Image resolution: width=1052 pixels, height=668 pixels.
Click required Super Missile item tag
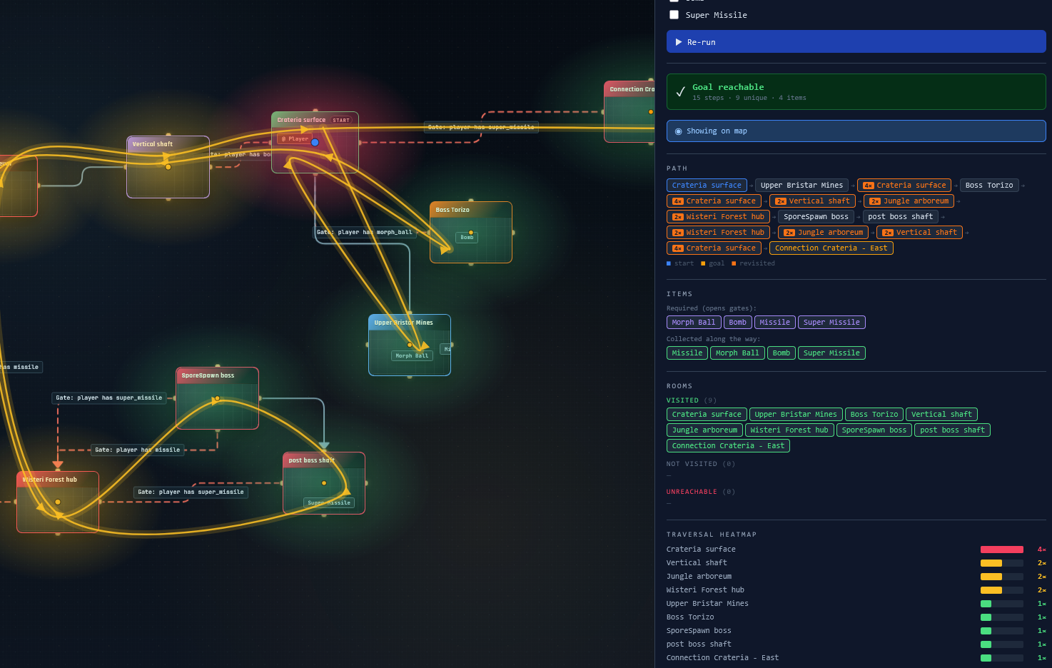pyautogui.click(x=831, y=322)
